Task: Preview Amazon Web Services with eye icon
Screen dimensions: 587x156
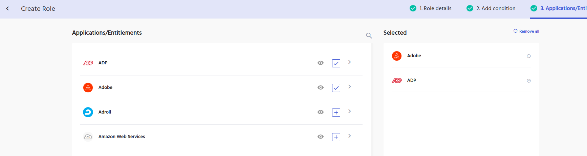Action: 321,137
